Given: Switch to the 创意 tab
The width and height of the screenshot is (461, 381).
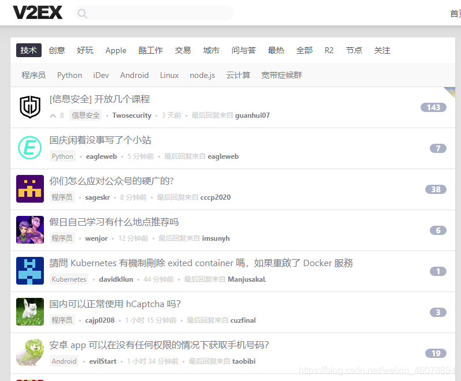Looking at the screenshot, I should [57, 50].
